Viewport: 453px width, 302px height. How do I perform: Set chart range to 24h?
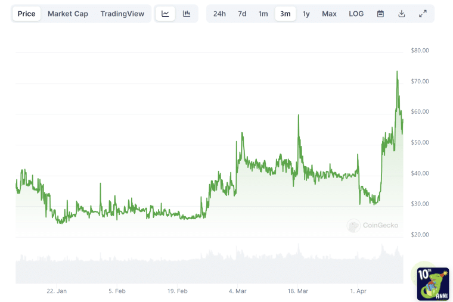pos(219,14)
